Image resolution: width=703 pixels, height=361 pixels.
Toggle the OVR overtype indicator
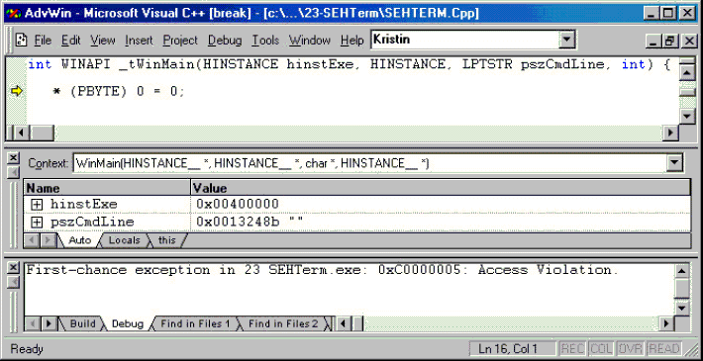click(631, 348)
